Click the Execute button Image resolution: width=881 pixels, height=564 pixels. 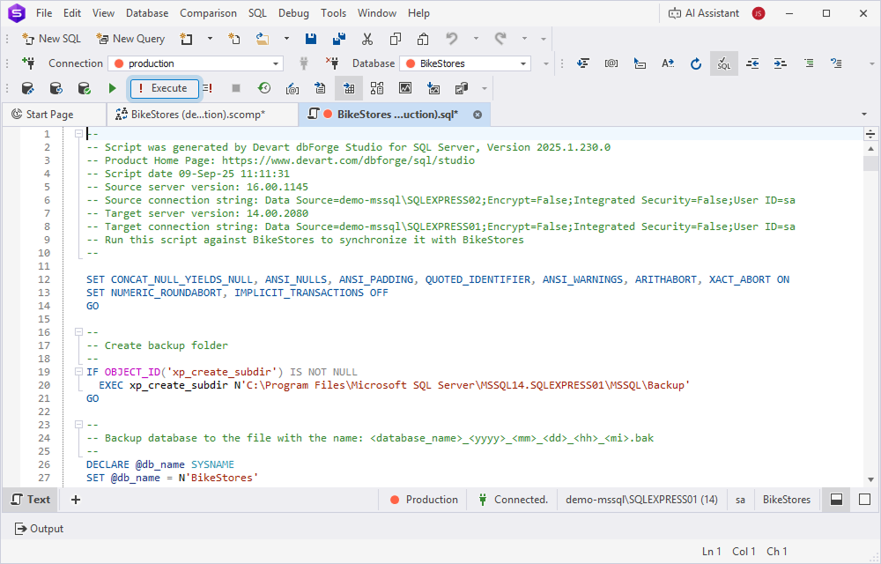pos(166,88)
